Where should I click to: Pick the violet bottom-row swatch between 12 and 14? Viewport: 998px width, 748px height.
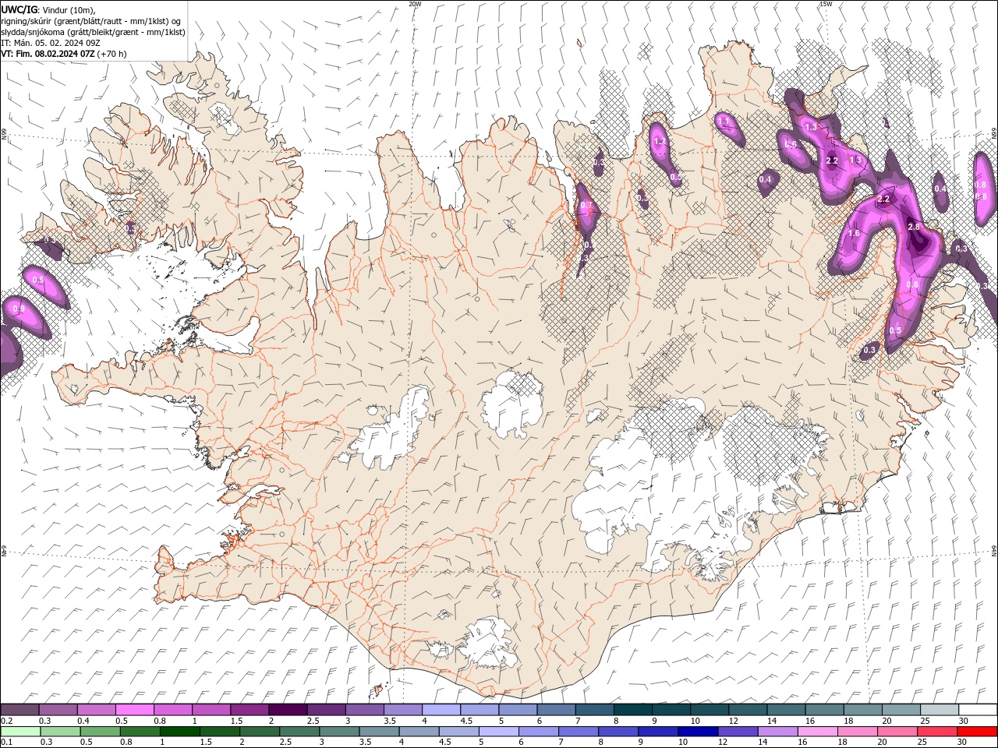click(738, 732)
